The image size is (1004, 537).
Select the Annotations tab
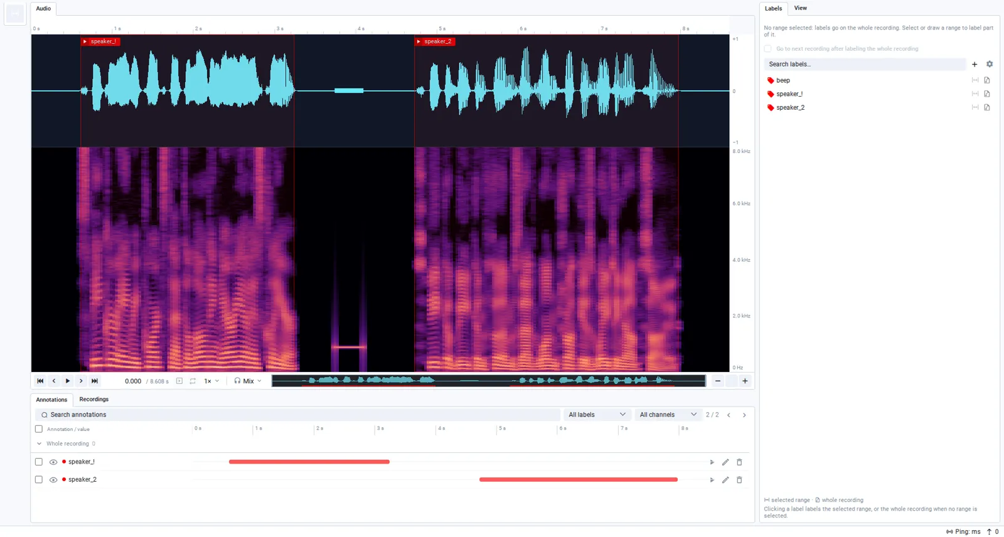[51, 400]
